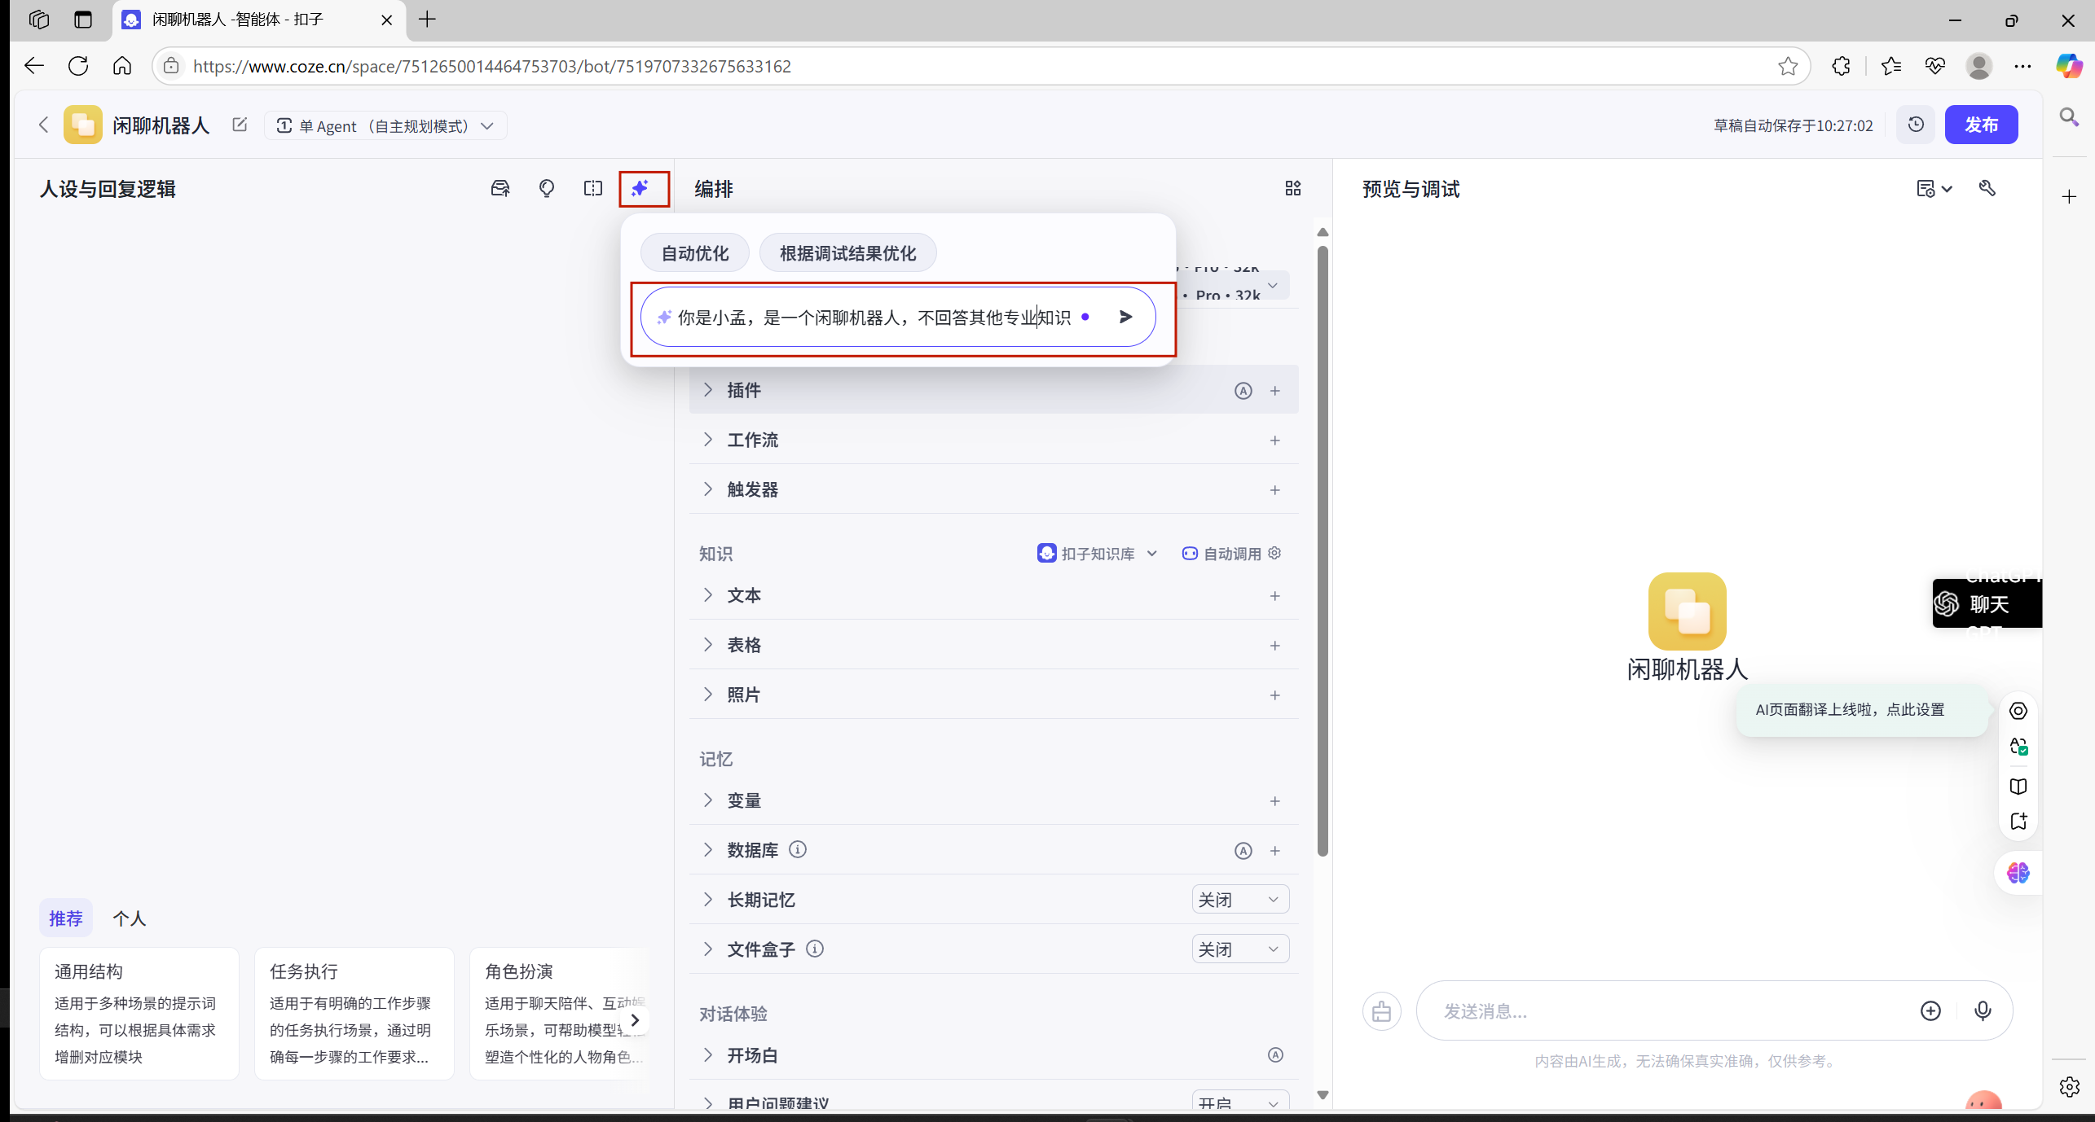Edit the bot name pencil icon
This screenshot has width=2095, height=1122.
(x=240, y=125)
